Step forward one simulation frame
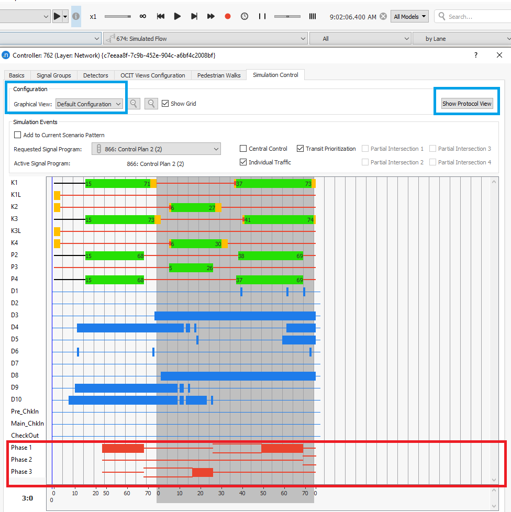 (x=194, y=17)
